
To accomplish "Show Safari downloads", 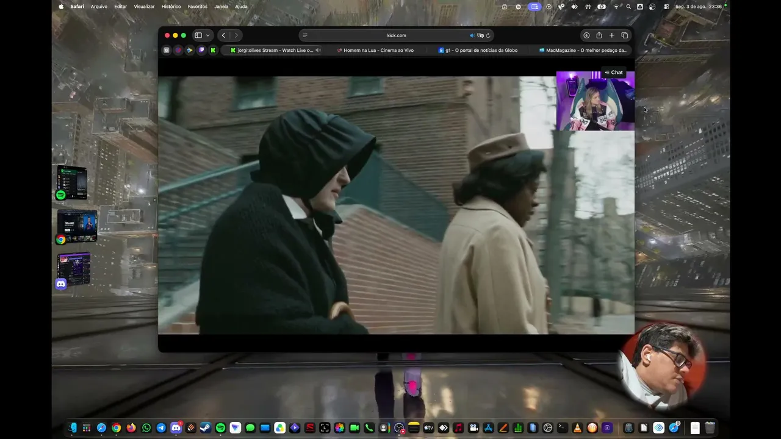I will [586, 35].
